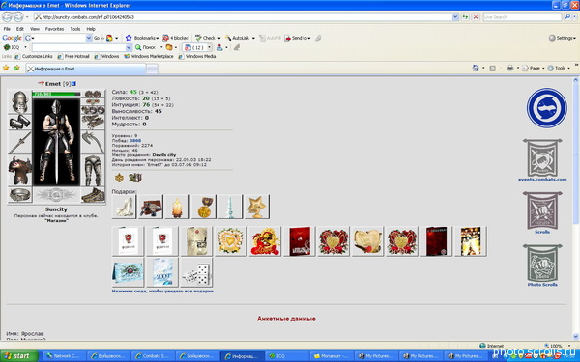The image size is (580, 362).
Task: Click the Customize Links link
Action: [34, 57]
